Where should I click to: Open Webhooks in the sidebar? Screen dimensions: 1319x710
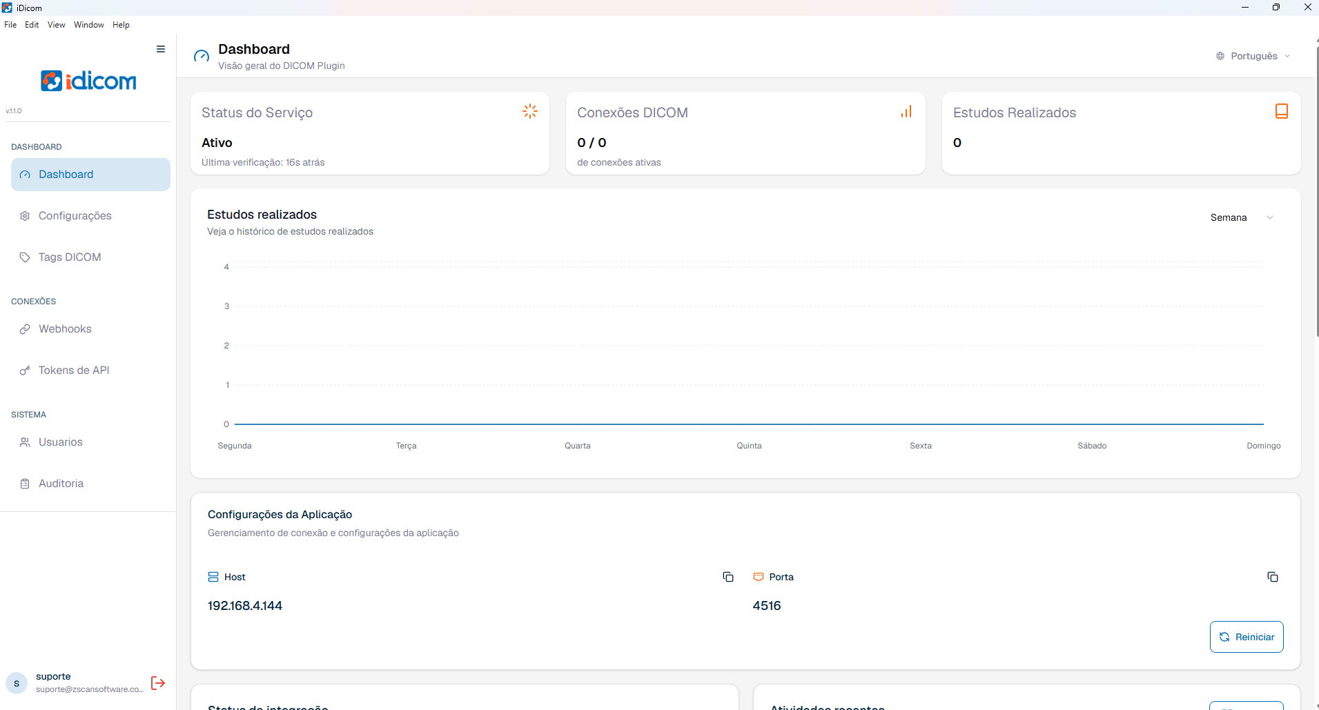click(90, 329)
